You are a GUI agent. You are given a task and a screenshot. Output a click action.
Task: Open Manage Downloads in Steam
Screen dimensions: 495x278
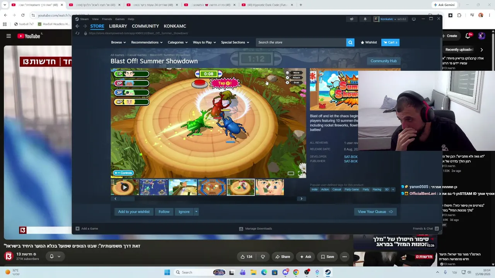tap(256, 229)
